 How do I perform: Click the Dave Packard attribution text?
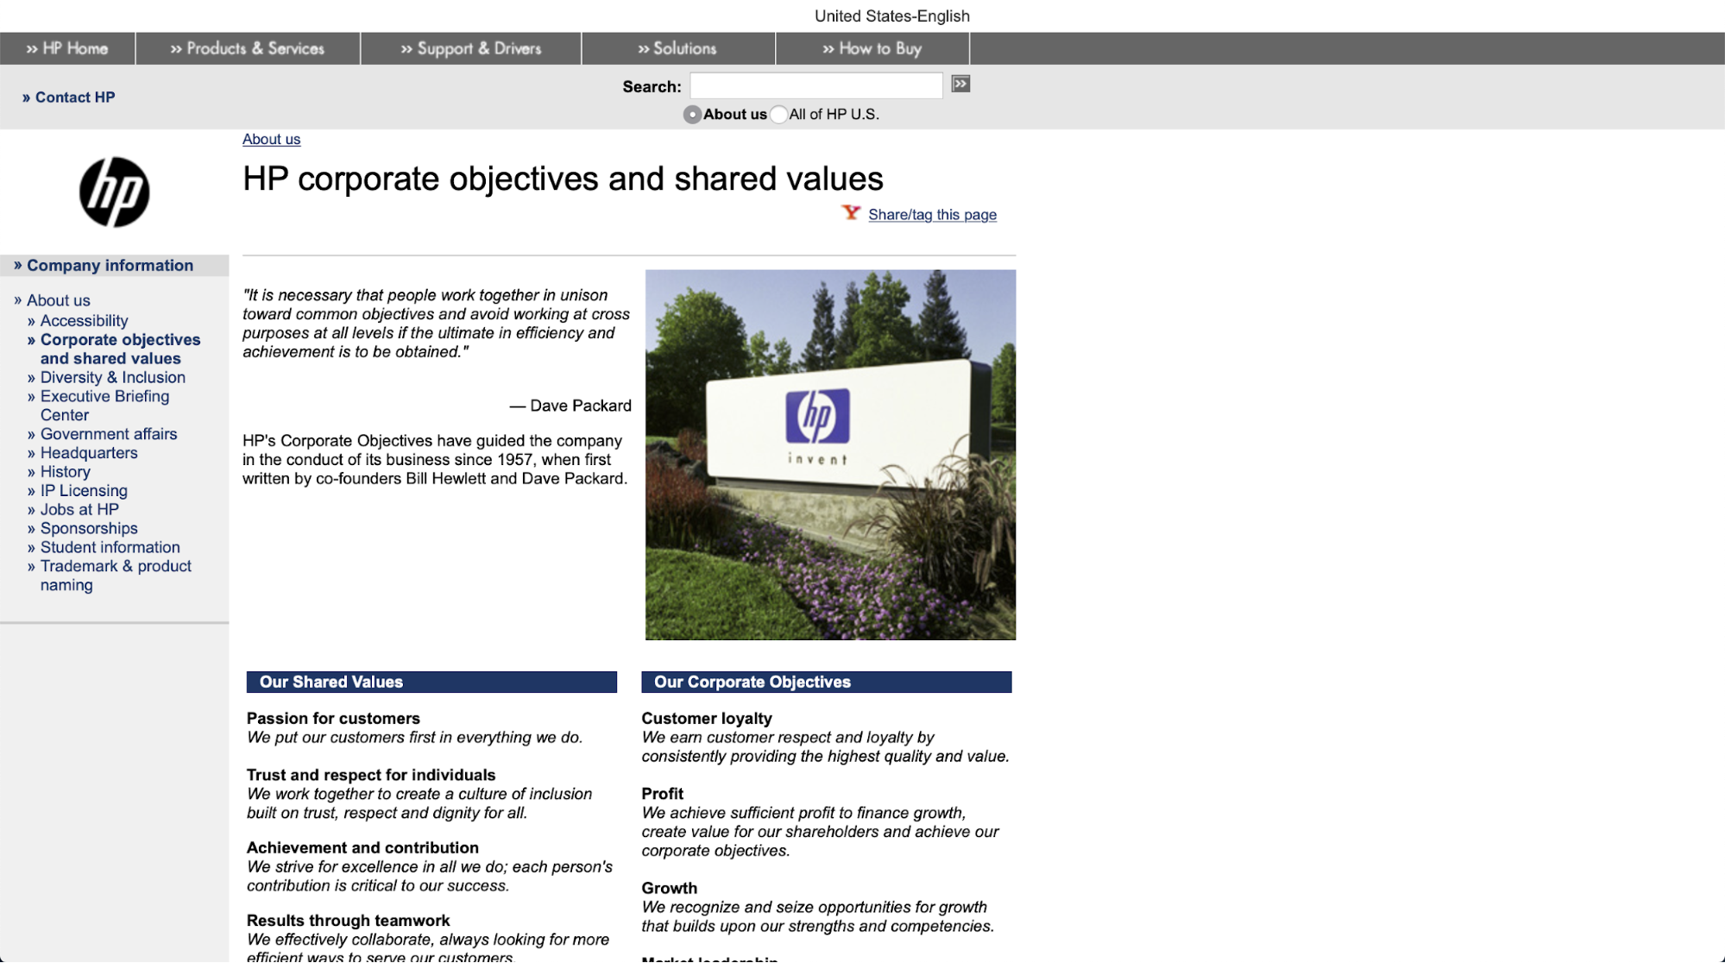pos(570,406)
